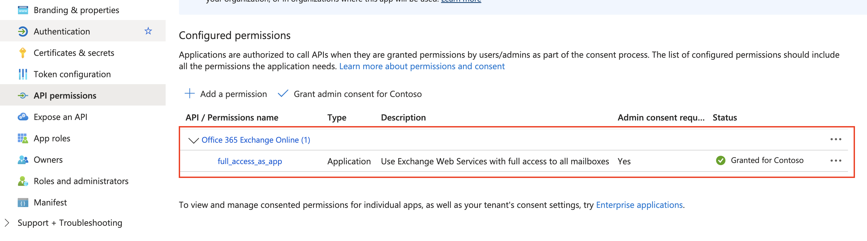The image size is (867, 241).
Task: Expand the Support + Troubleshooting section
Action: (x=7, y=223)
